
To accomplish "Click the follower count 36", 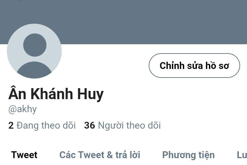I will click(x=90, y=126).
